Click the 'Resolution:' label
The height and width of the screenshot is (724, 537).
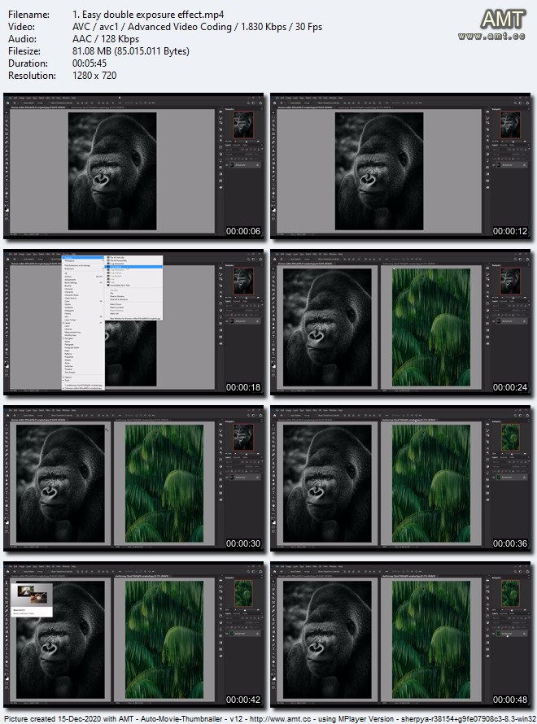pos(32,76)
